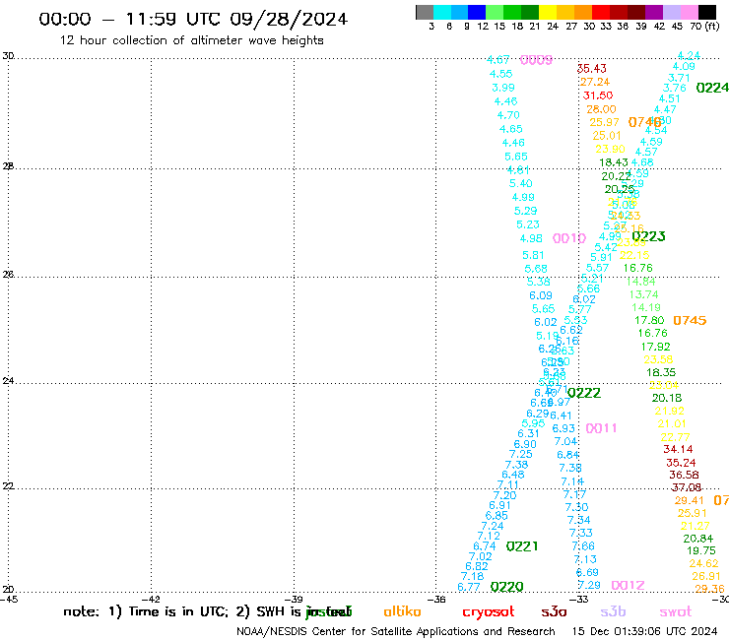
Task: Click the wave height value "6.09"
Action: pos(541,295)
